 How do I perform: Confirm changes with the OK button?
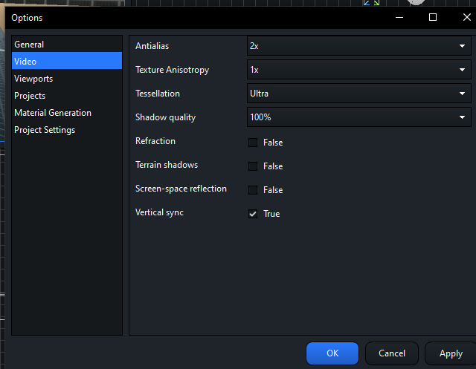point(332,353)
